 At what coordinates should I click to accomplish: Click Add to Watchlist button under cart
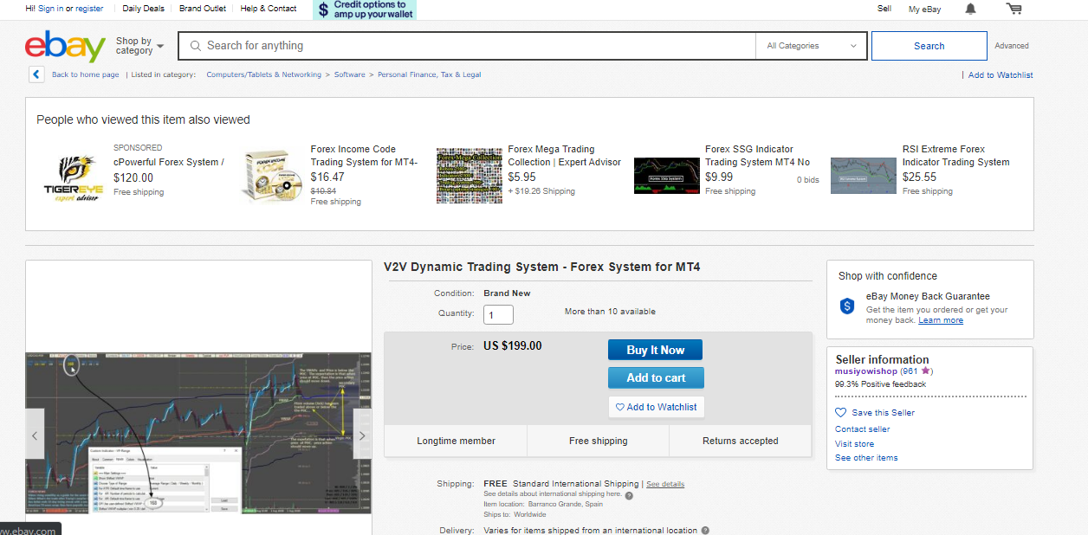coord(657,407)
